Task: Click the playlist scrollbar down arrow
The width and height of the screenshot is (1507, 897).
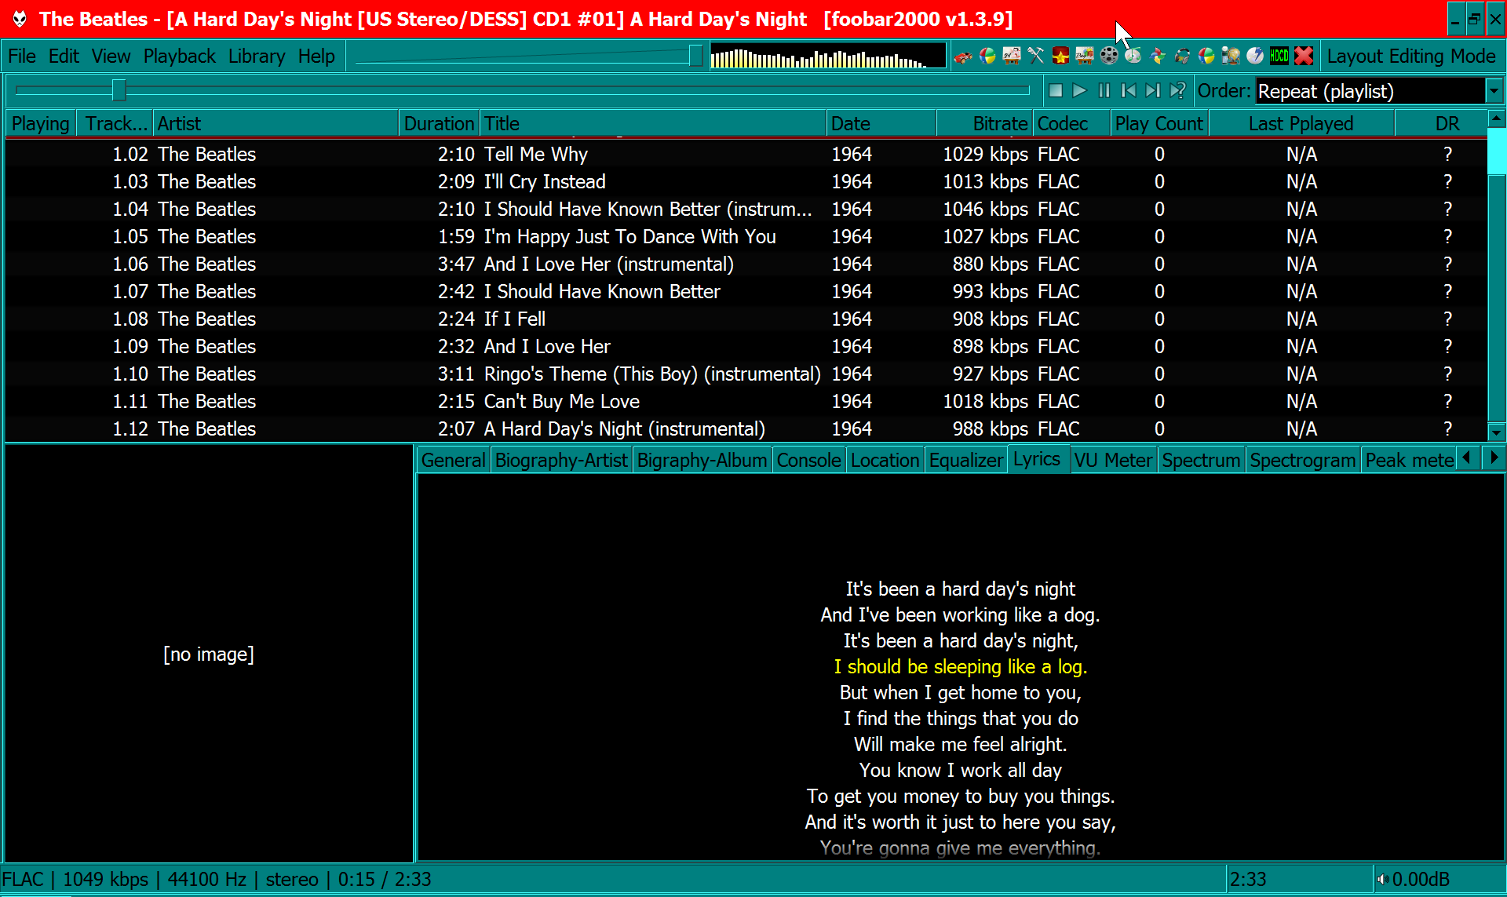Action: click(1496, 432)
